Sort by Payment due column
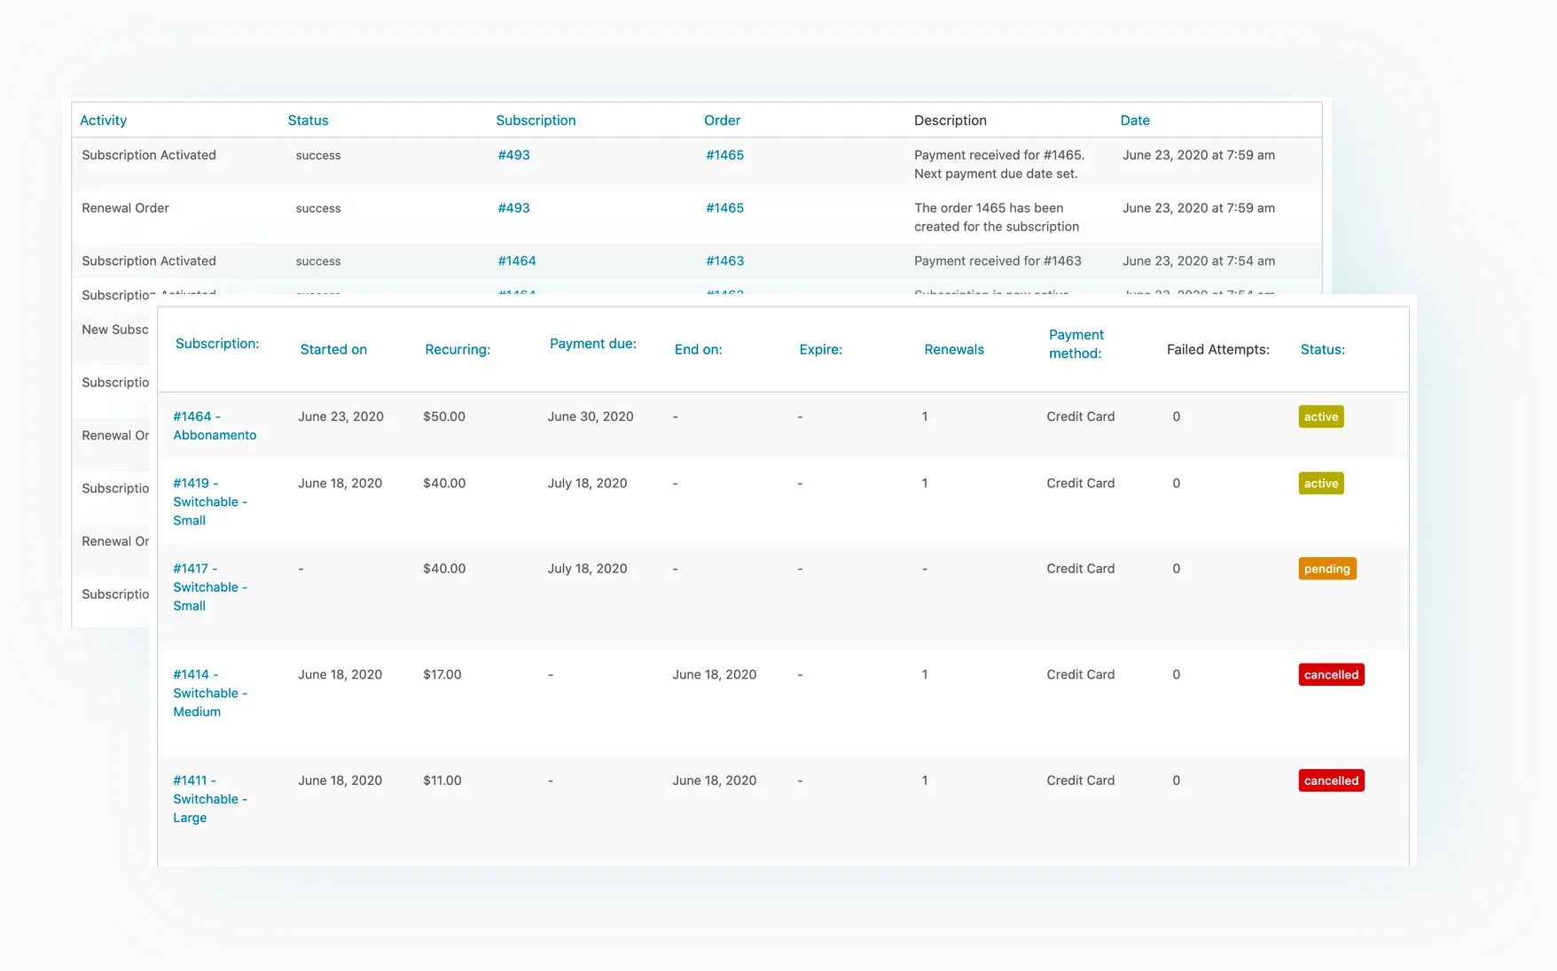The width and height of the screenshot is (1557, 971). (x=593, y=344)
